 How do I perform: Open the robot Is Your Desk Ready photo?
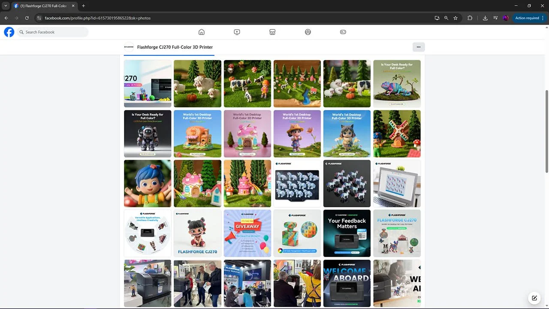[x=148, y=134]
